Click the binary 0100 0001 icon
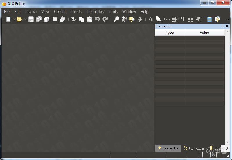The width and height of the screenshot is (232, 160). pyautogui.click(x=198, y=19)
